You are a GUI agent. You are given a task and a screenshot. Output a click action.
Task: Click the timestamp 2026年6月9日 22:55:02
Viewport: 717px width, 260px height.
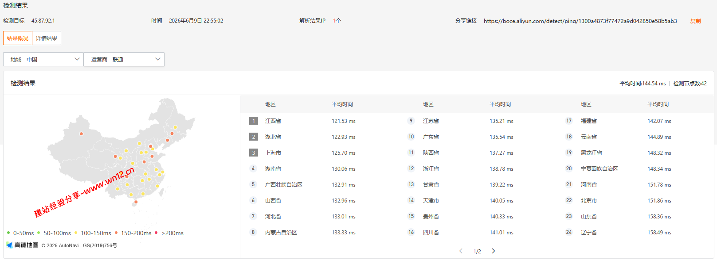[x=196, y=21]
